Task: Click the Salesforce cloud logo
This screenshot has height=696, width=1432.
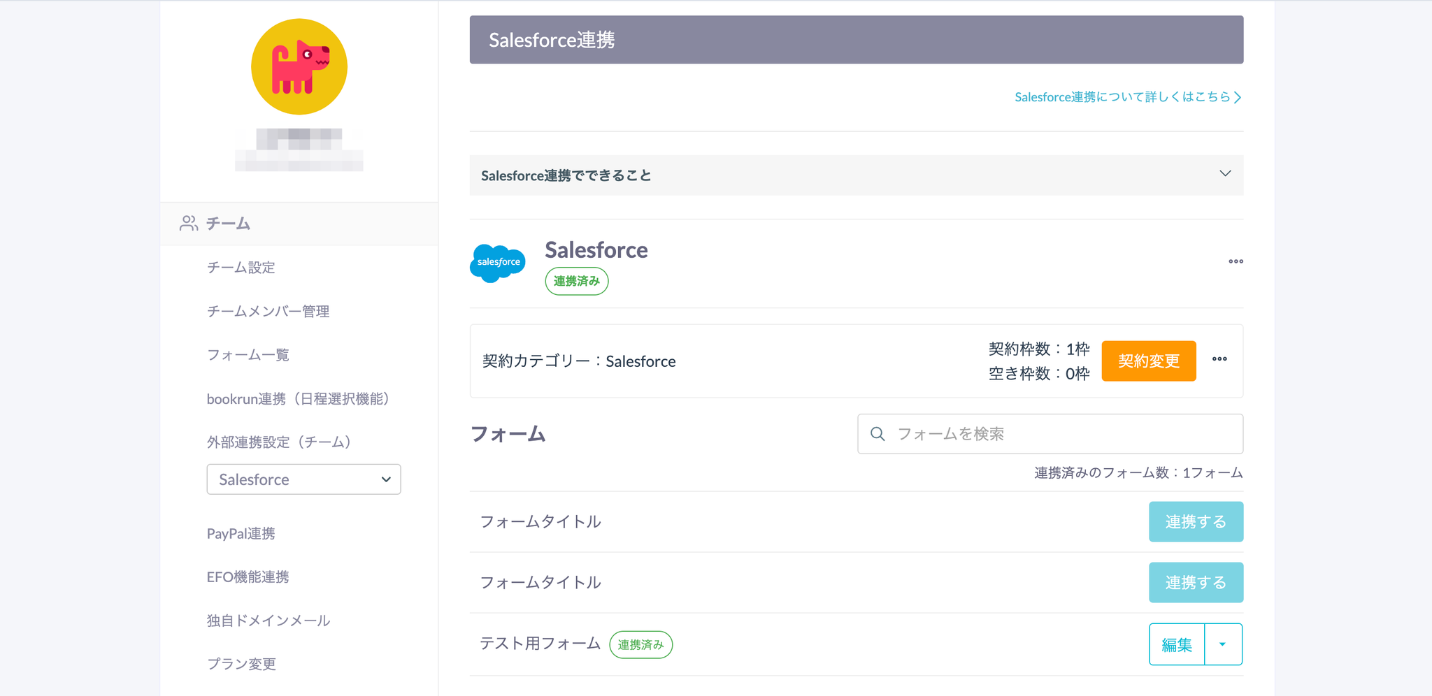Action: (498, 263)
